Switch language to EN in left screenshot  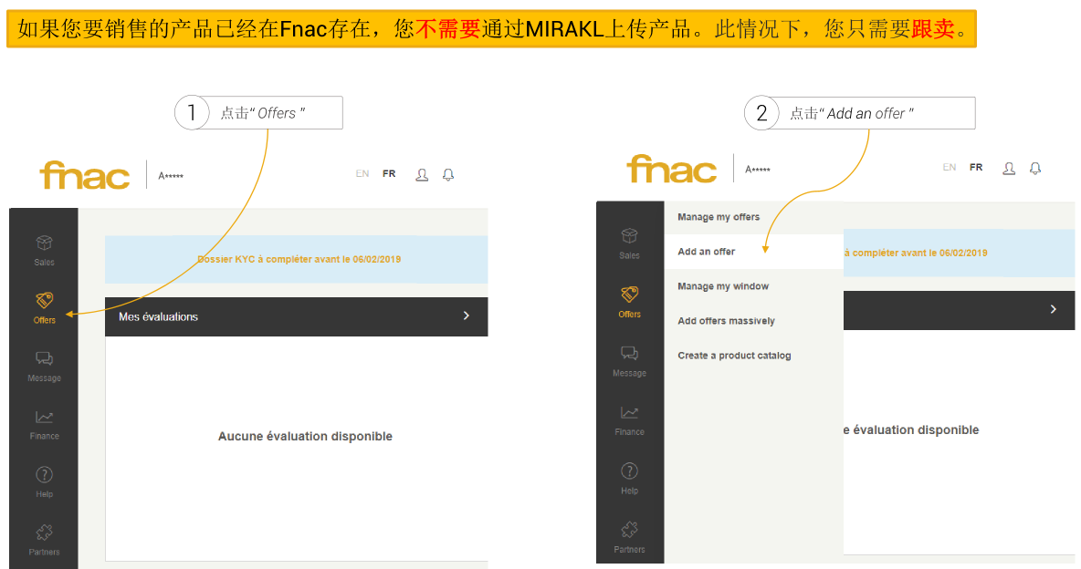(x=362, y=173)
